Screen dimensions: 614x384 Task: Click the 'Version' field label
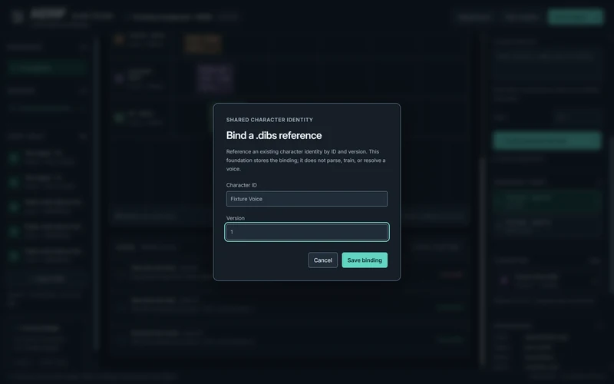point(236,218)
